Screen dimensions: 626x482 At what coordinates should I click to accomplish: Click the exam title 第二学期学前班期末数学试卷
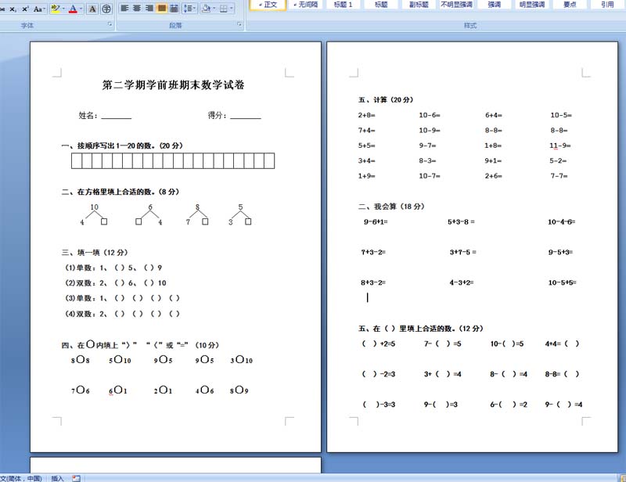(x=173, y=85)
